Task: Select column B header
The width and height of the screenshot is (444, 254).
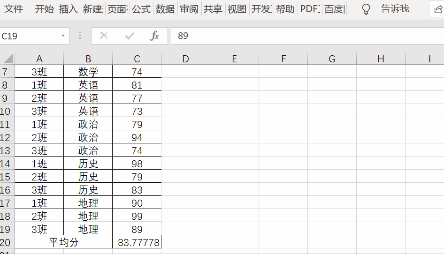Action: click(88, 59)
